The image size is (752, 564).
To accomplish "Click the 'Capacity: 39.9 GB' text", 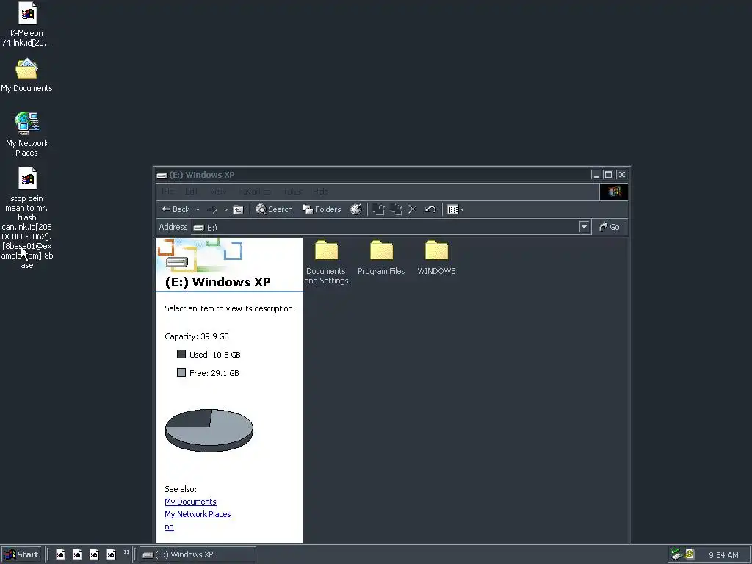I will tap(197, 336).
